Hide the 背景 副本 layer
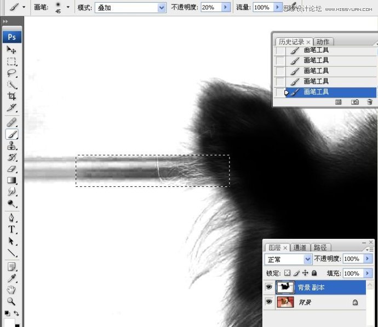 (x=269, y=287)
